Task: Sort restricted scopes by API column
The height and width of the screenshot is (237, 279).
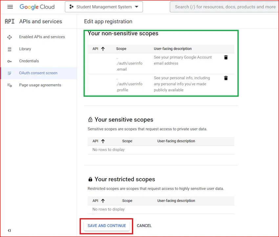Action: point(98,201)
